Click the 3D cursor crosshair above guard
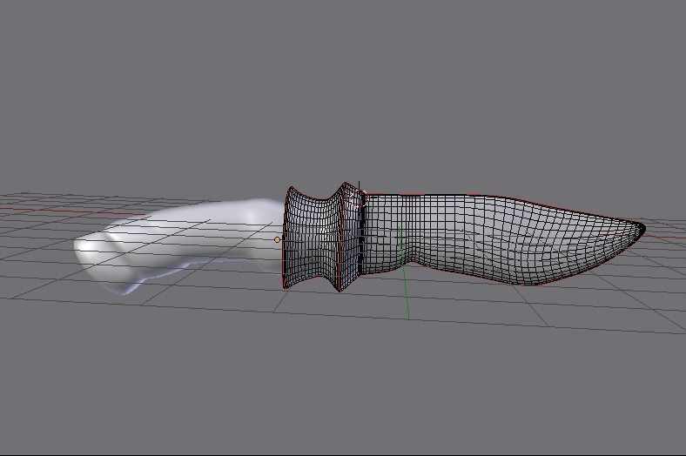Screen dimensions: 686x456 click(x=359, y=198)
